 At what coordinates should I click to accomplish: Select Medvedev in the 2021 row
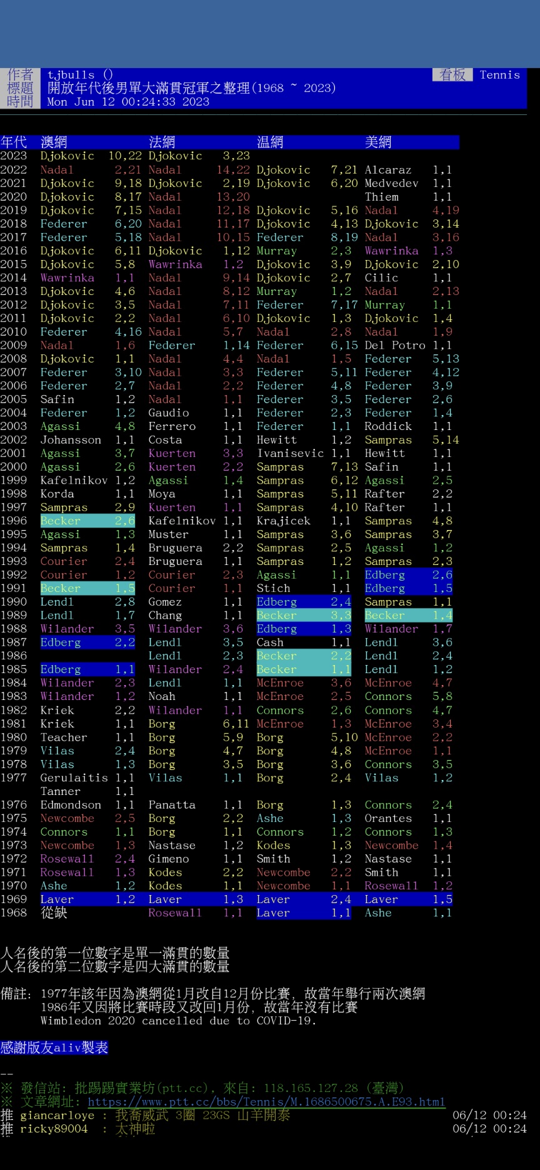coord(391,183)
